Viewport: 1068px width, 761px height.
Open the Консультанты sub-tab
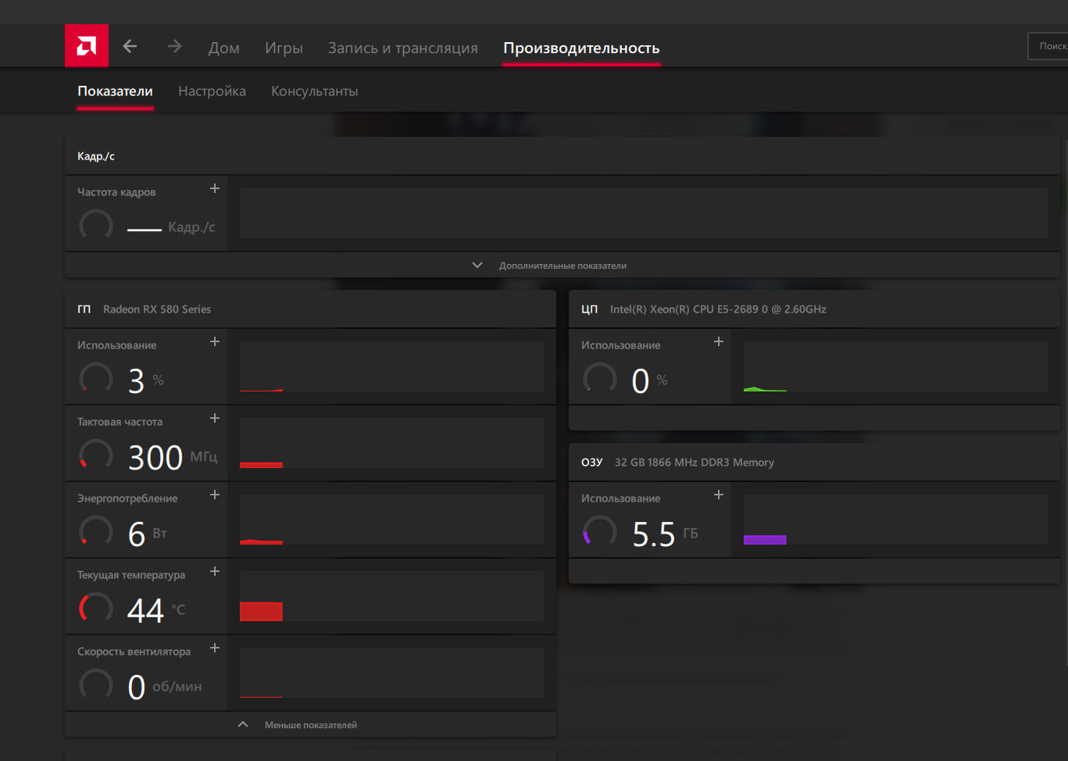pos(314,91)
